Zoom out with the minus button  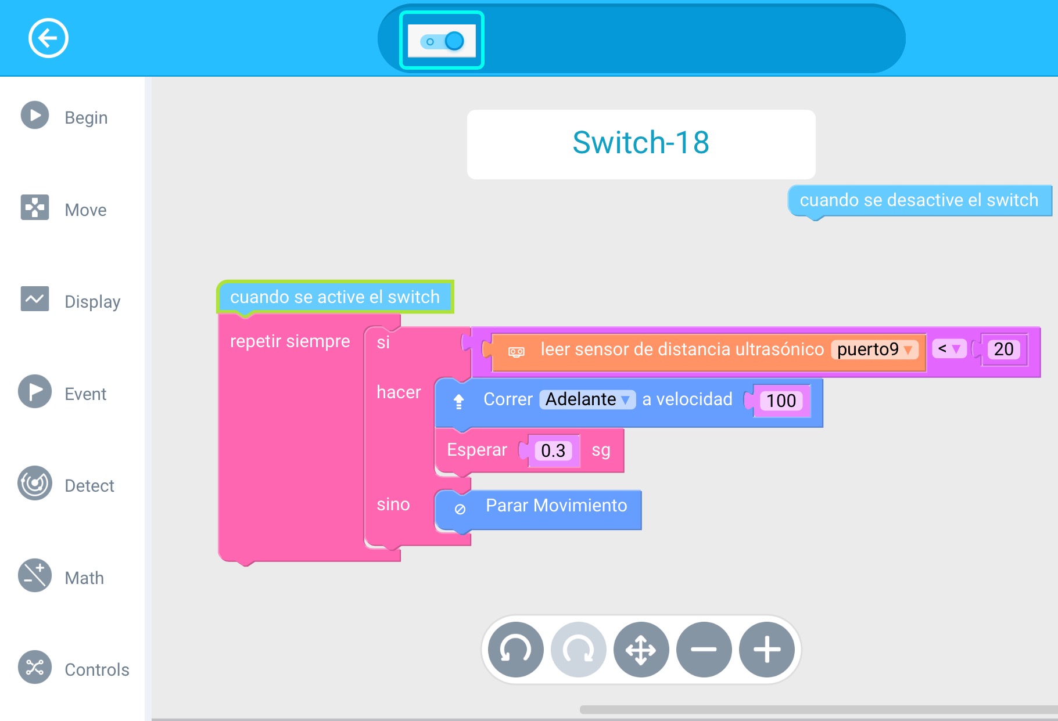pyautogui.click(x=704, y=650)
